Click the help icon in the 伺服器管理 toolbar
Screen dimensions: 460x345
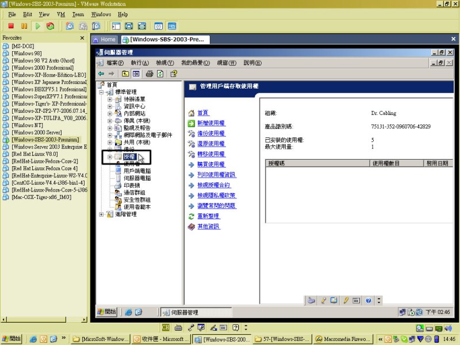click(x=174, y=74)
